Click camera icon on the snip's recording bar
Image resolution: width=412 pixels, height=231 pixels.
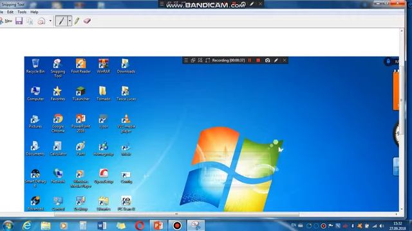267,60
